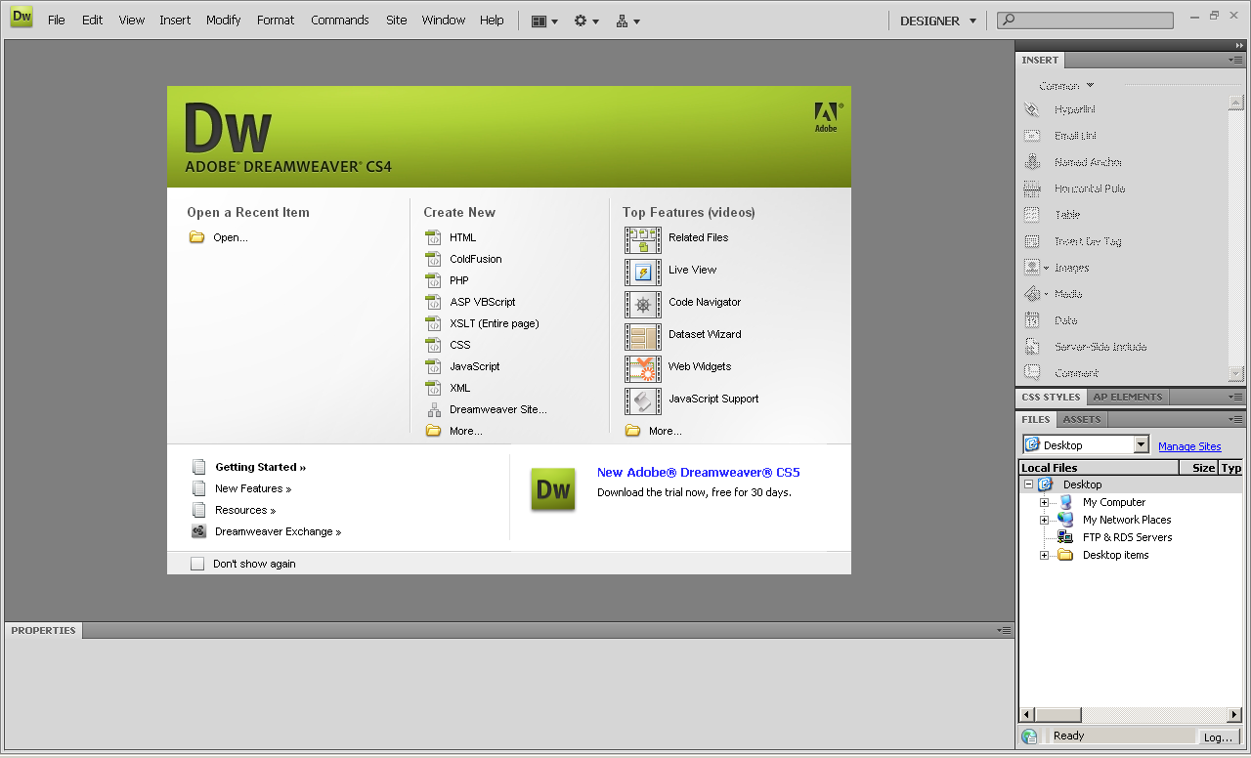
Task: Open the Desktop site dropdown in Files
Action: pos(1141,445)
